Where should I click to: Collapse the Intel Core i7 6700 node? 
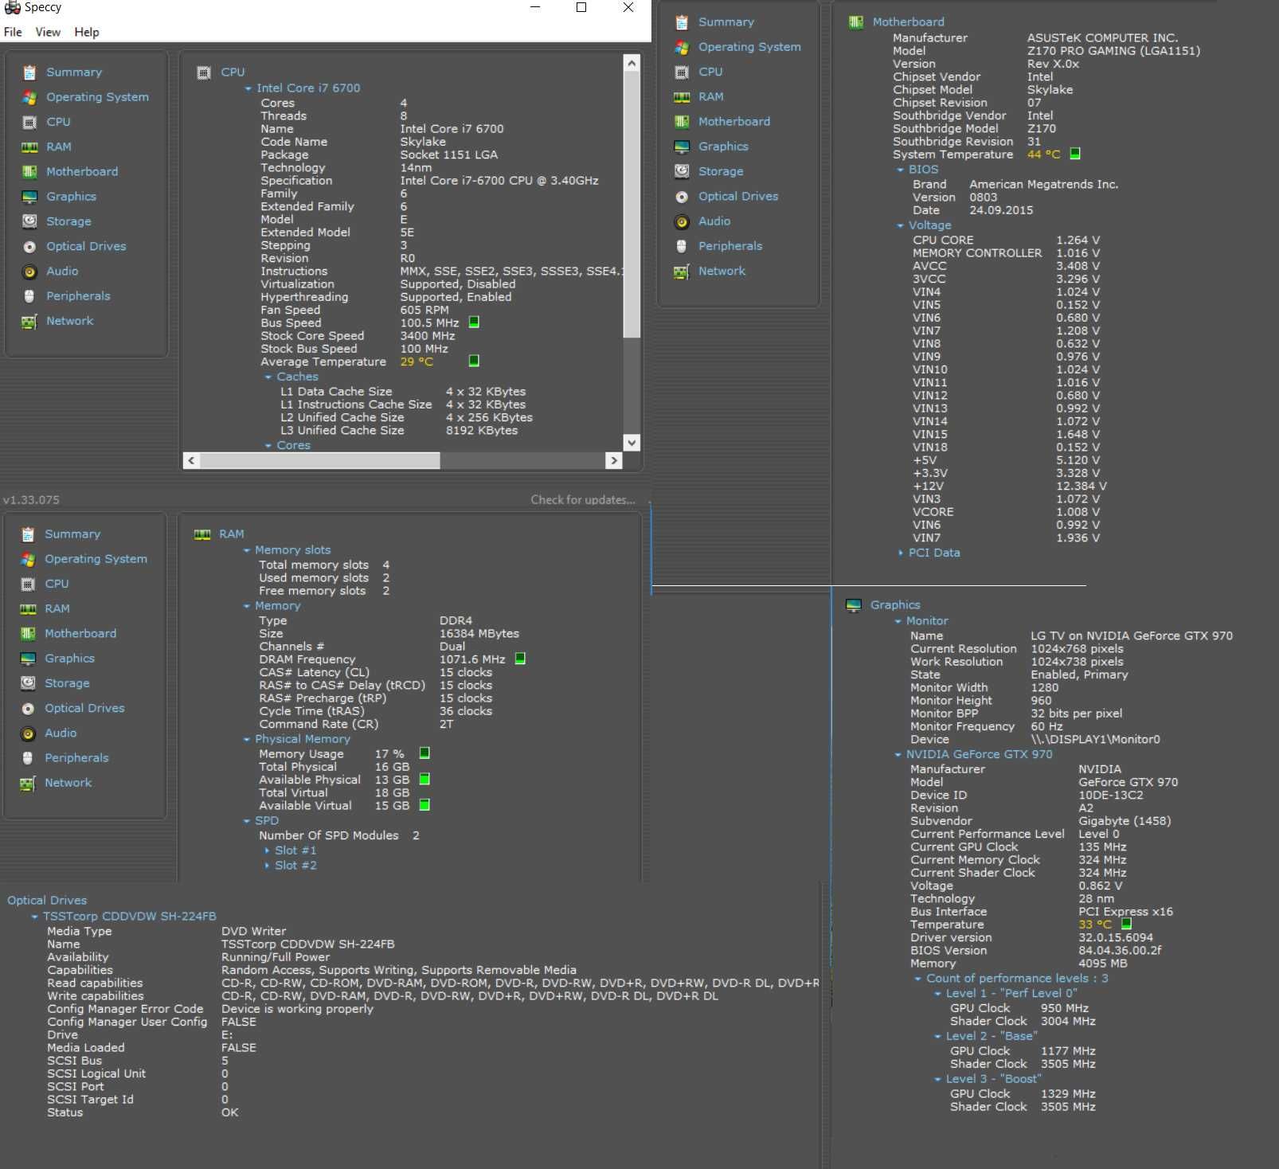pos(248,88)
